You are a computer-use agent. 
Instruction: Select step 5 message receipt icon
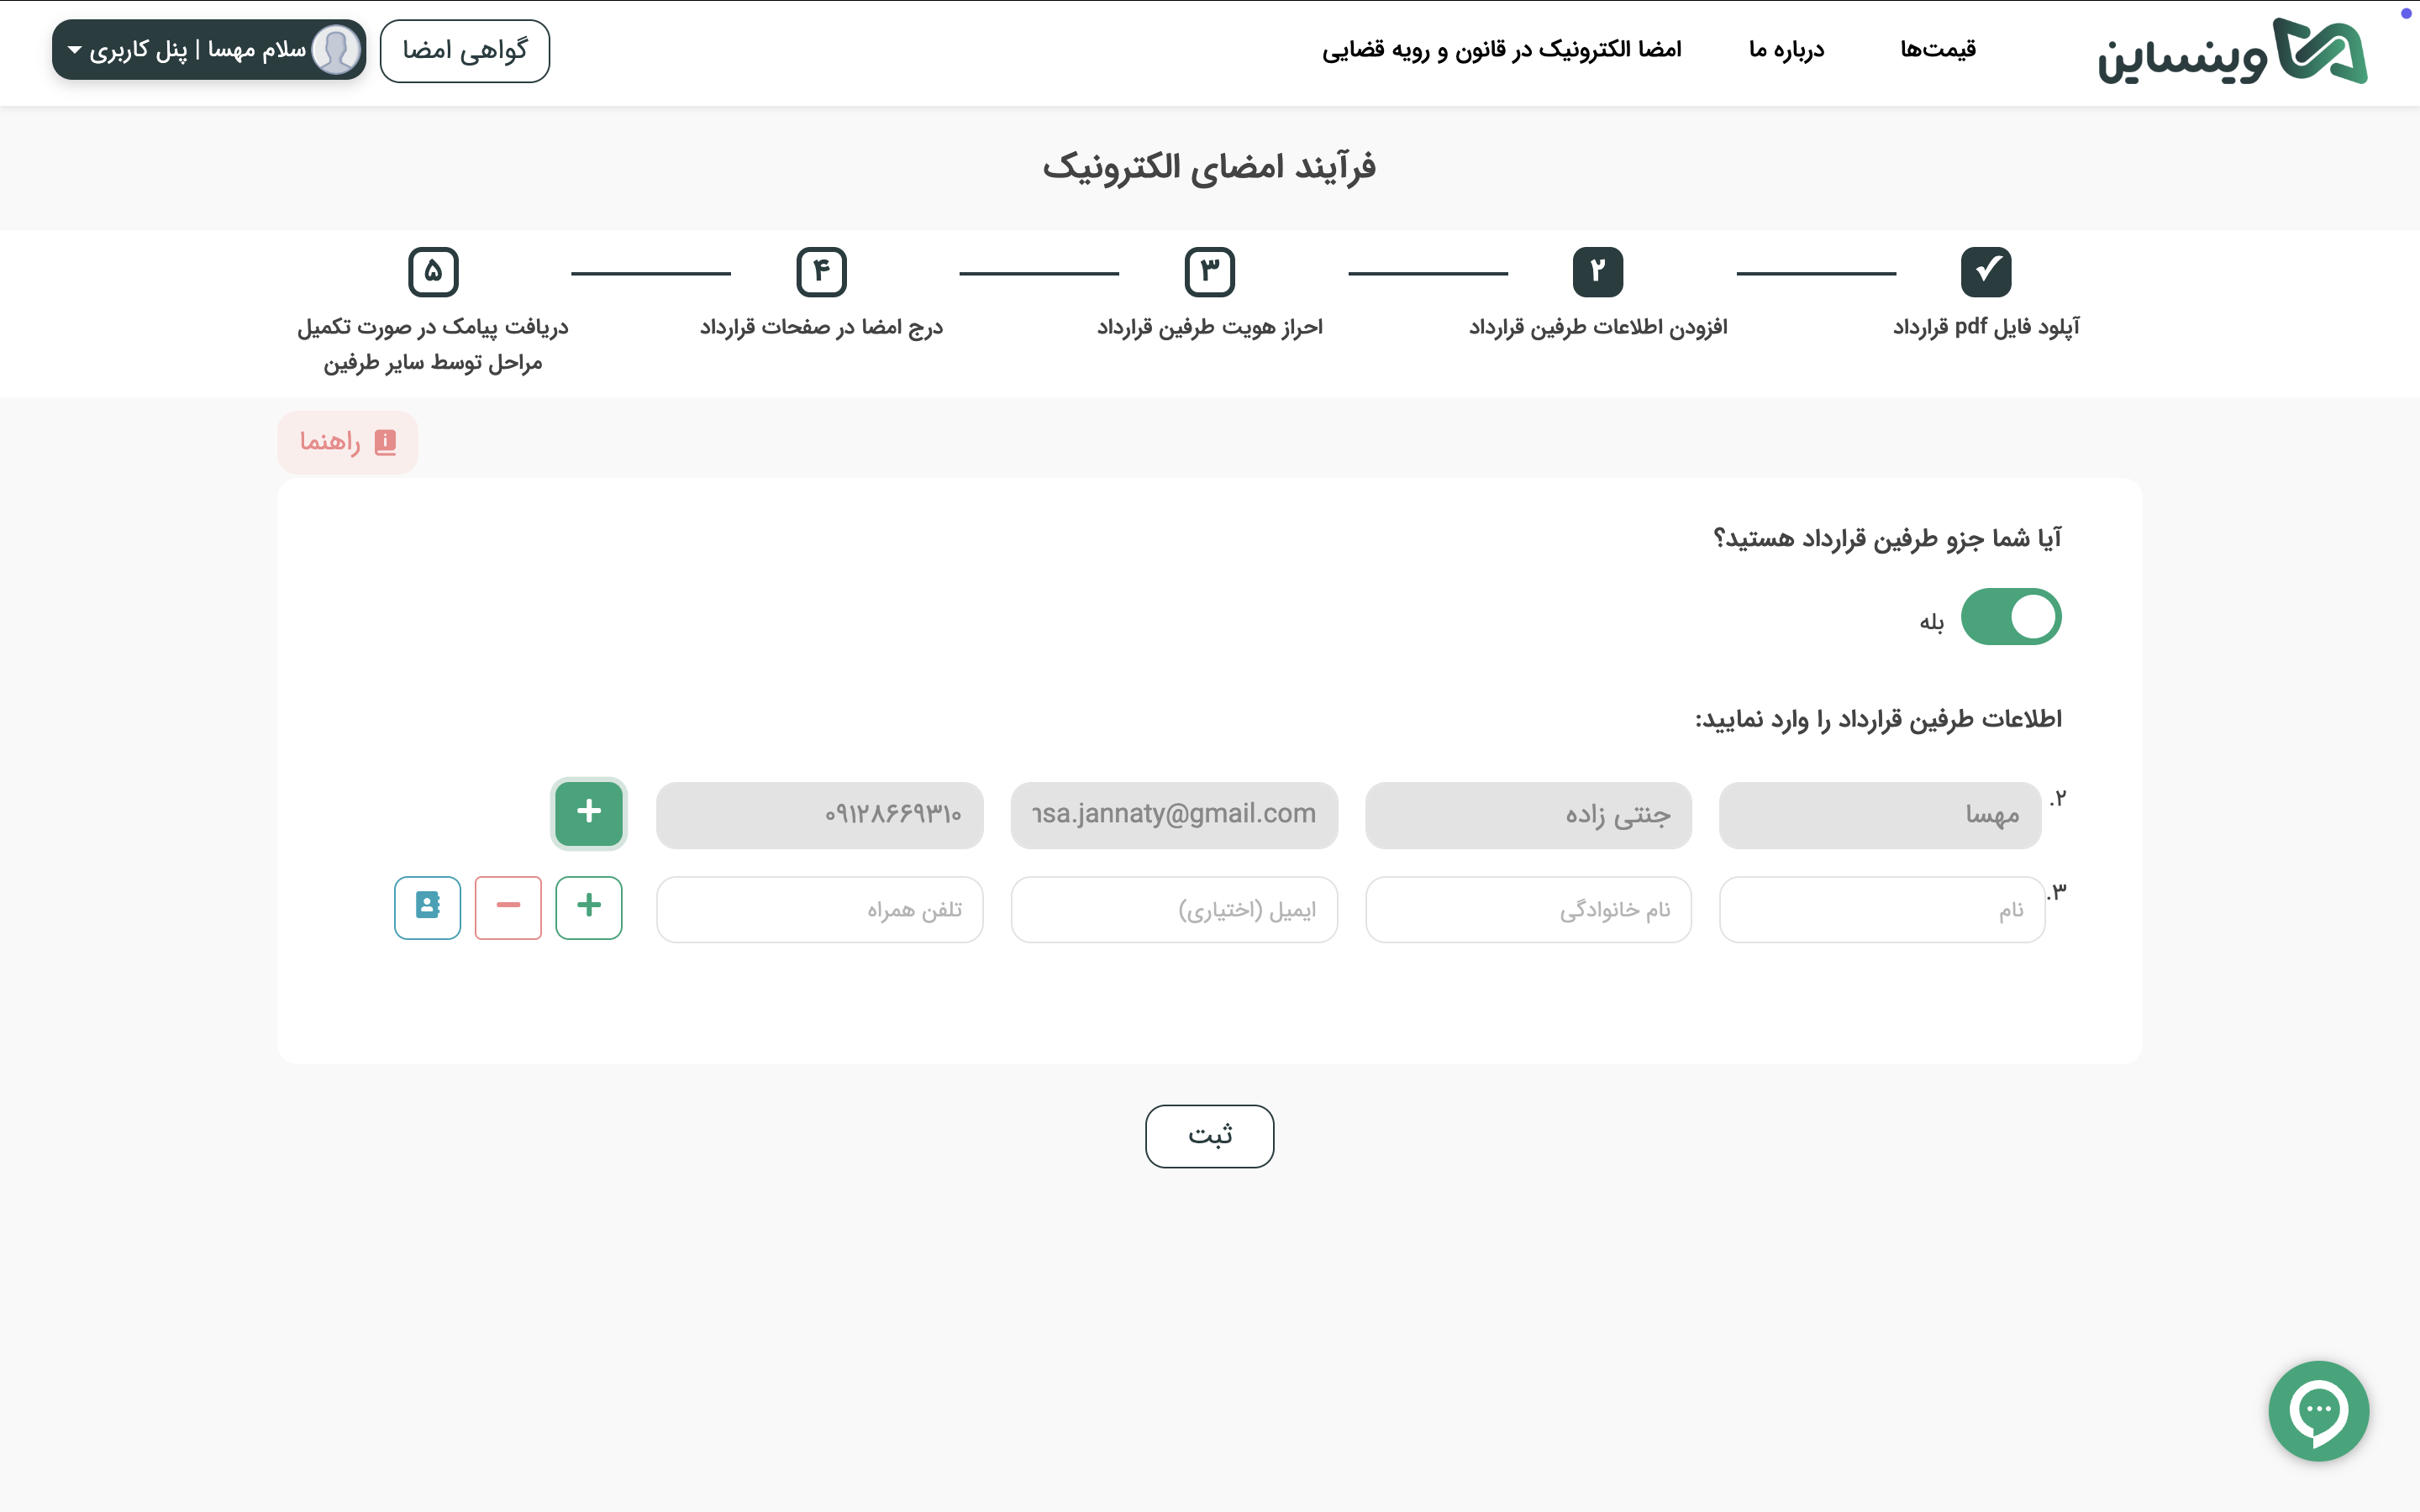[x=433, y=272]
